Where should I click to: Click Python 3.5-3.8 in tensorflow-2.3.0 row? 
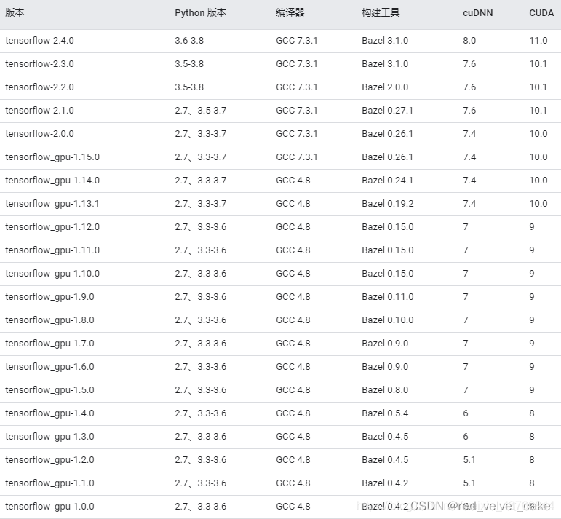point(189,64)
